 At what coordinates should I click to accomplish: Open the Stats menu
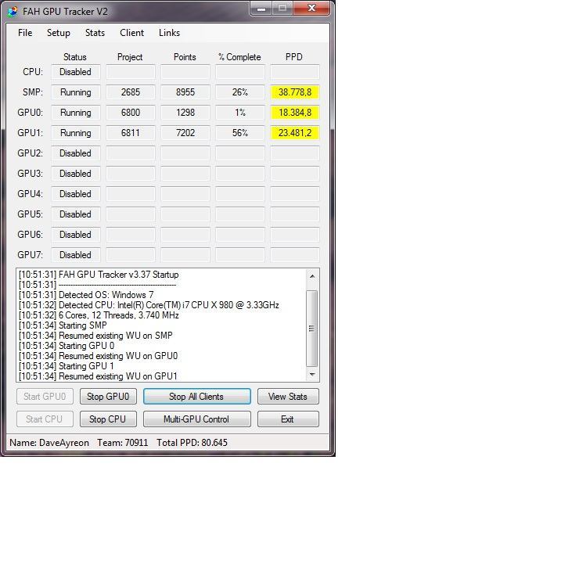(x=95, y=33)
